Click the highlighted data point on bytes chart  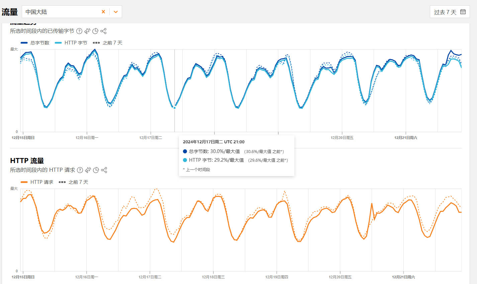[x=174, y=108]
